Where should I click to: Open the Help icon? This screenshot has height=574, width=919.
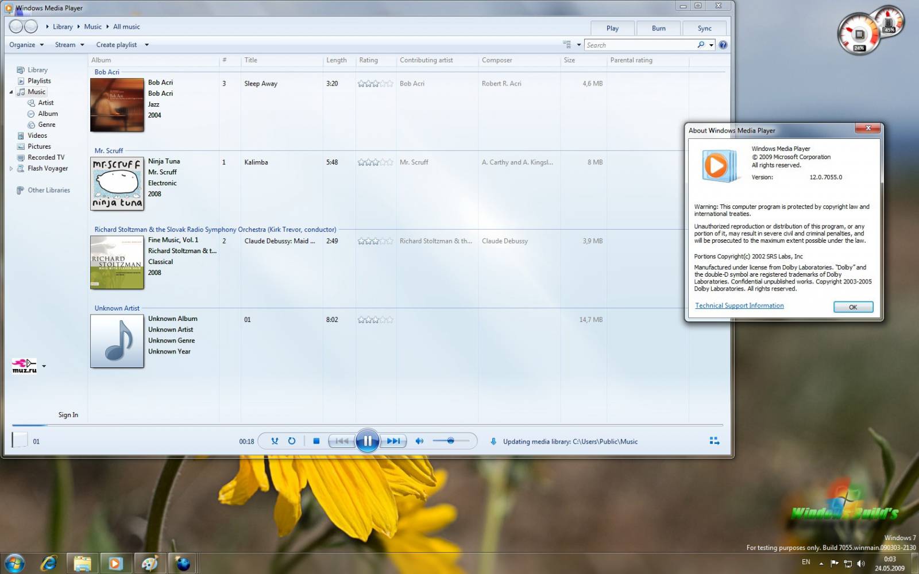click(723, 45)
